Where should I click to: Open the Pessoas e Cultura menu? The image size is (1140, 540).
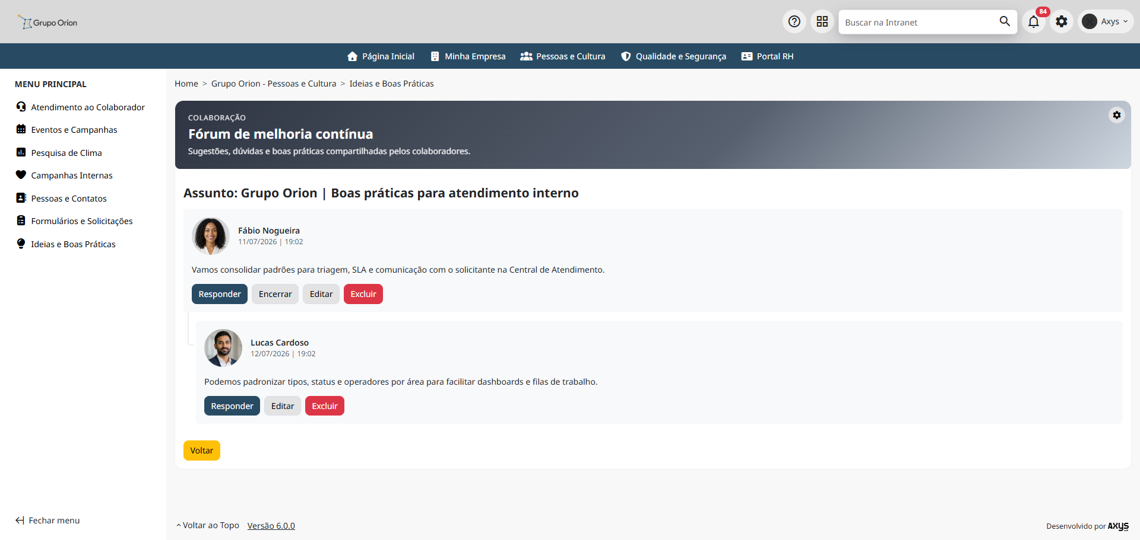pyautogui.click(x=571, y=56)
